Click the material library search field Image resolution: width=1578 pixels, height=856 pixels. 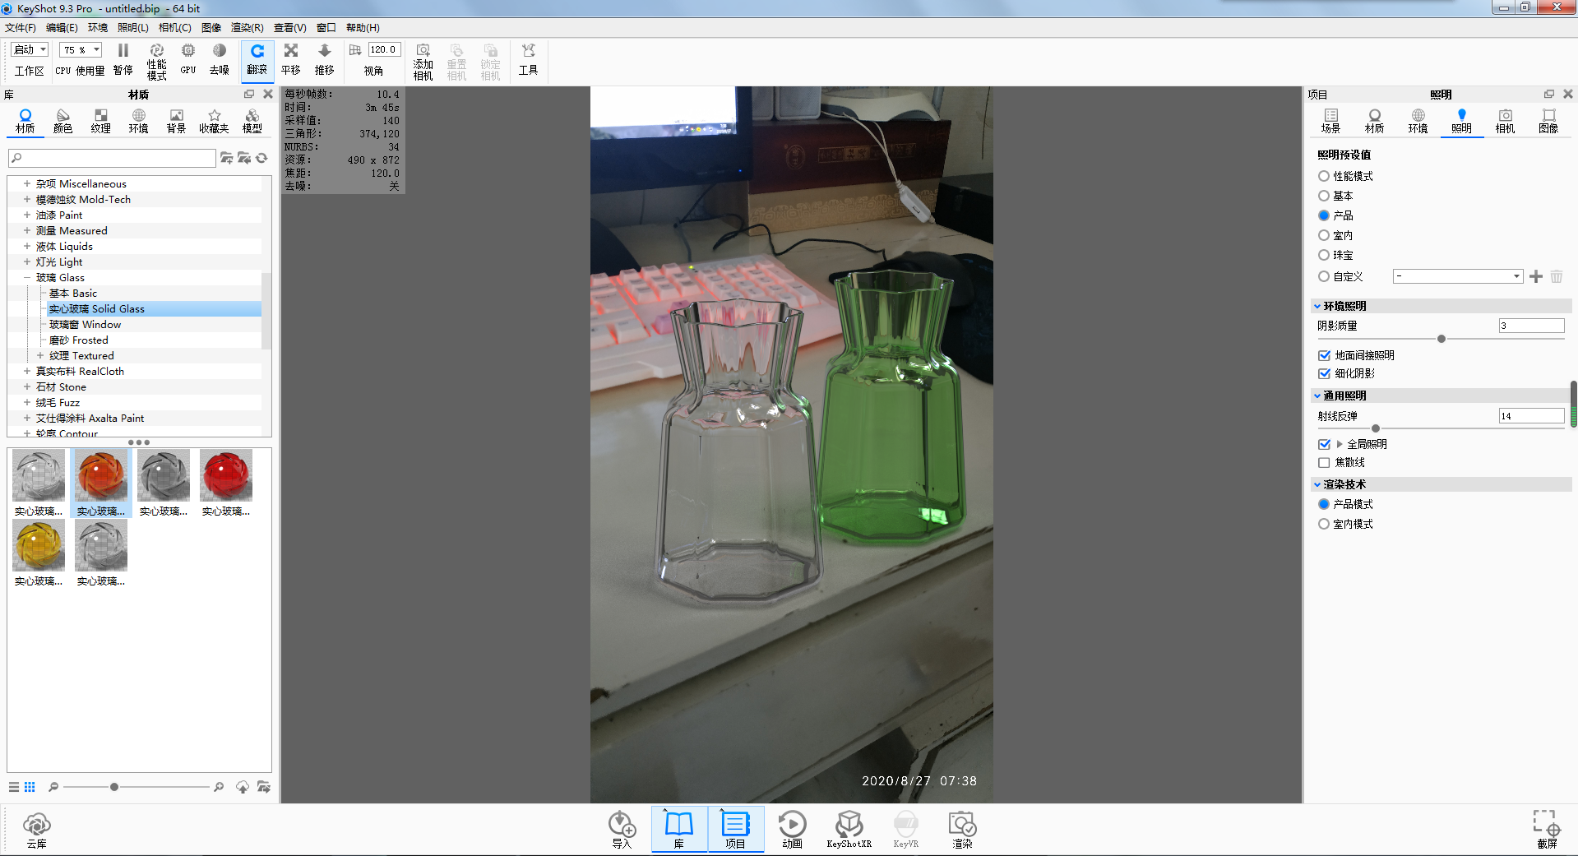[112, 158]
